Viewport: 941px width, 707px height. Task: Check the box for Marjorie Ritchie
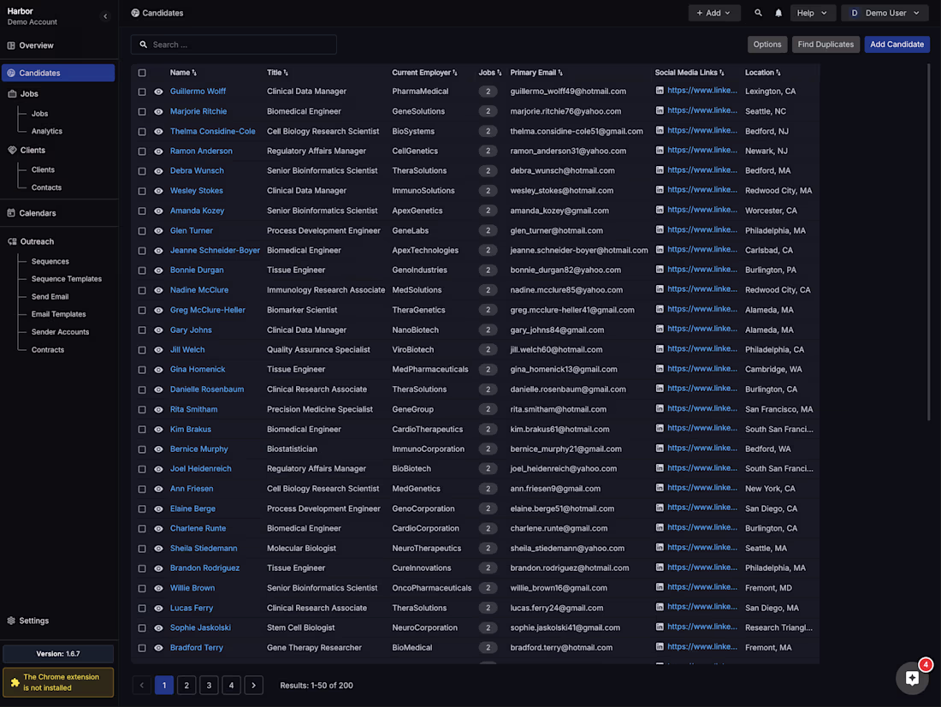point(142,112)
